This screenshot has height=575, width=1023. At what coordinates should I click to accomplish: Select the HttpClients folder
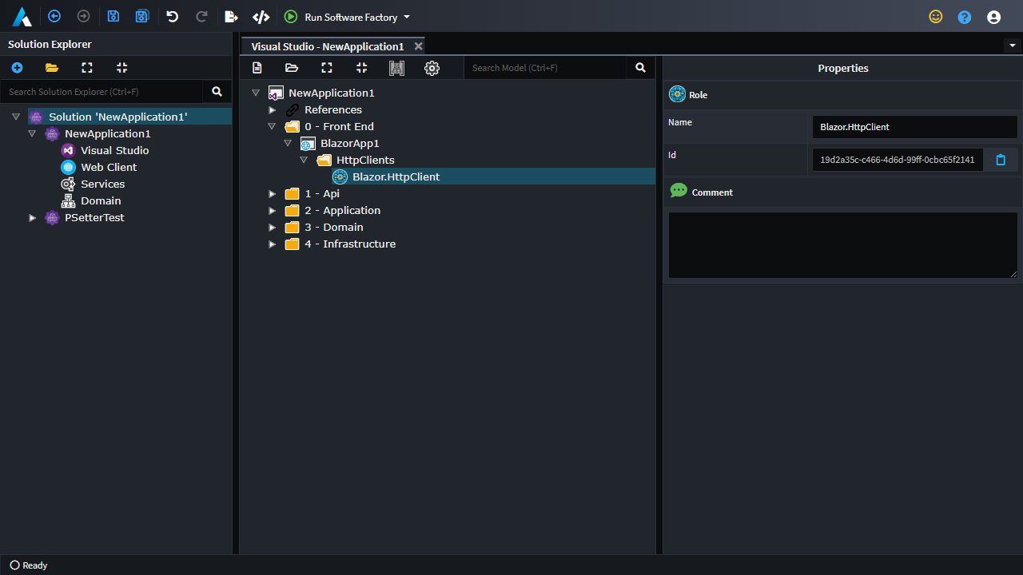pos(364,160)
